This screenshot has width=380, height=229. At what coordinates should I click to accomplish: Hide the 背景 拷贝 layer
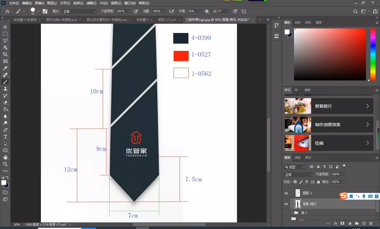pyautogui.click(x=286, y=204)
